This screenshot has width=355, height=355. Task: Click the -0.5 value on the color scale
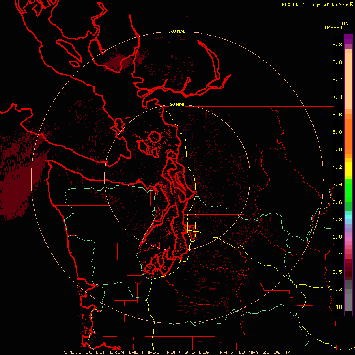tap(336, 272)
